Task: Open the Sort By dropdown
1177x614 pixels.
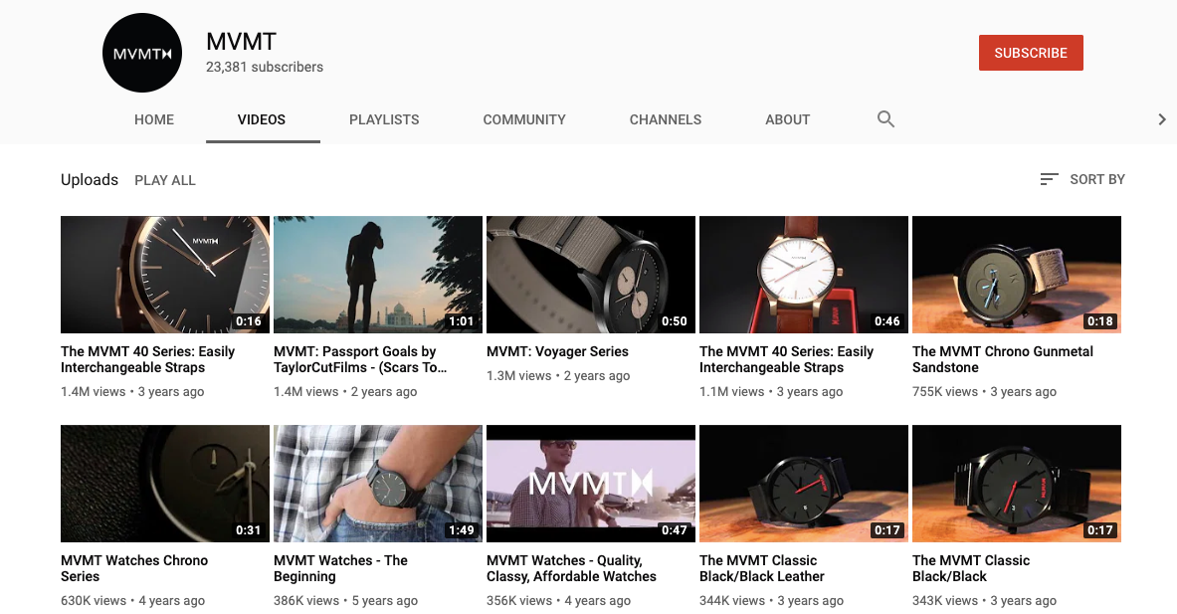Action: pos(1081,179)
